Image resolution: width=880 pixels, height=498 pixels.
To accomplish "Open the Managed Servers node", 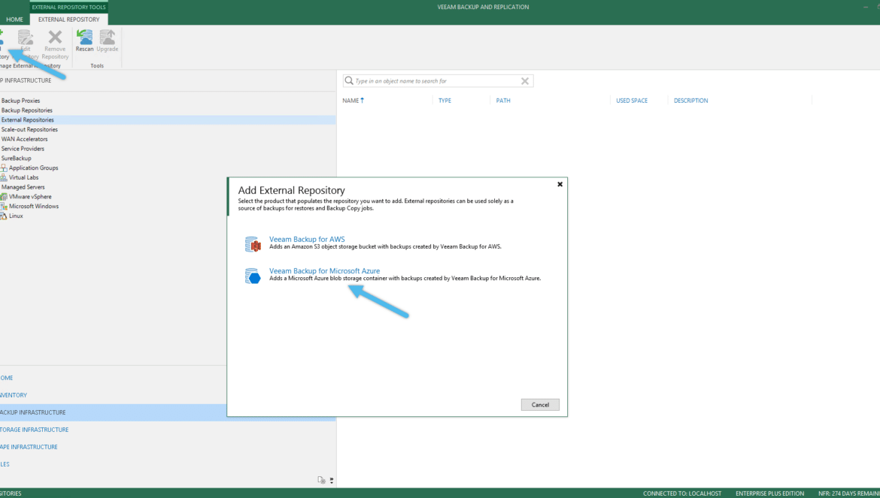I will [x=23, y=187].
